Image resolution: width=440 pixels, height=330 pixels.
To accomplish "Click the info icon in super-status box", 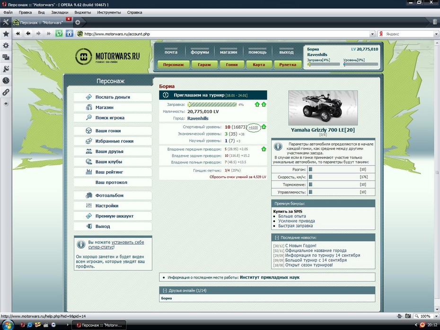I will 81,244.
